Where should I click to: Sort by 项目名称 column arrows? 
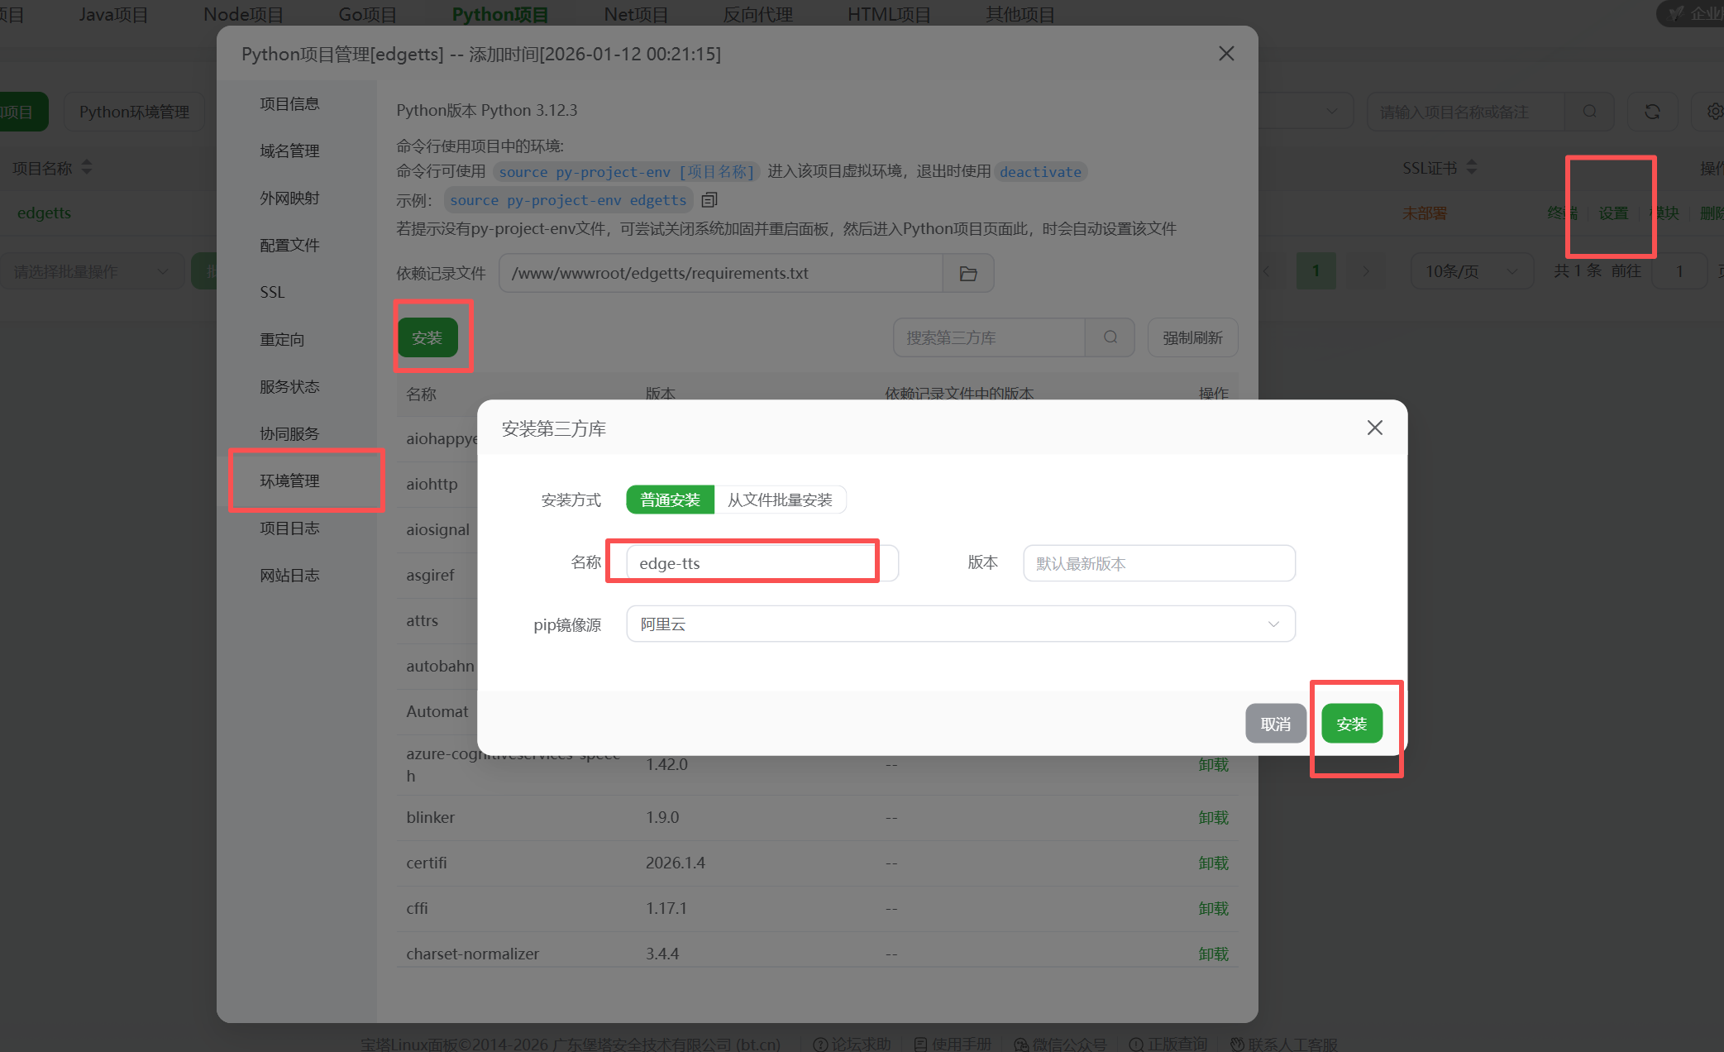point(87,168)
